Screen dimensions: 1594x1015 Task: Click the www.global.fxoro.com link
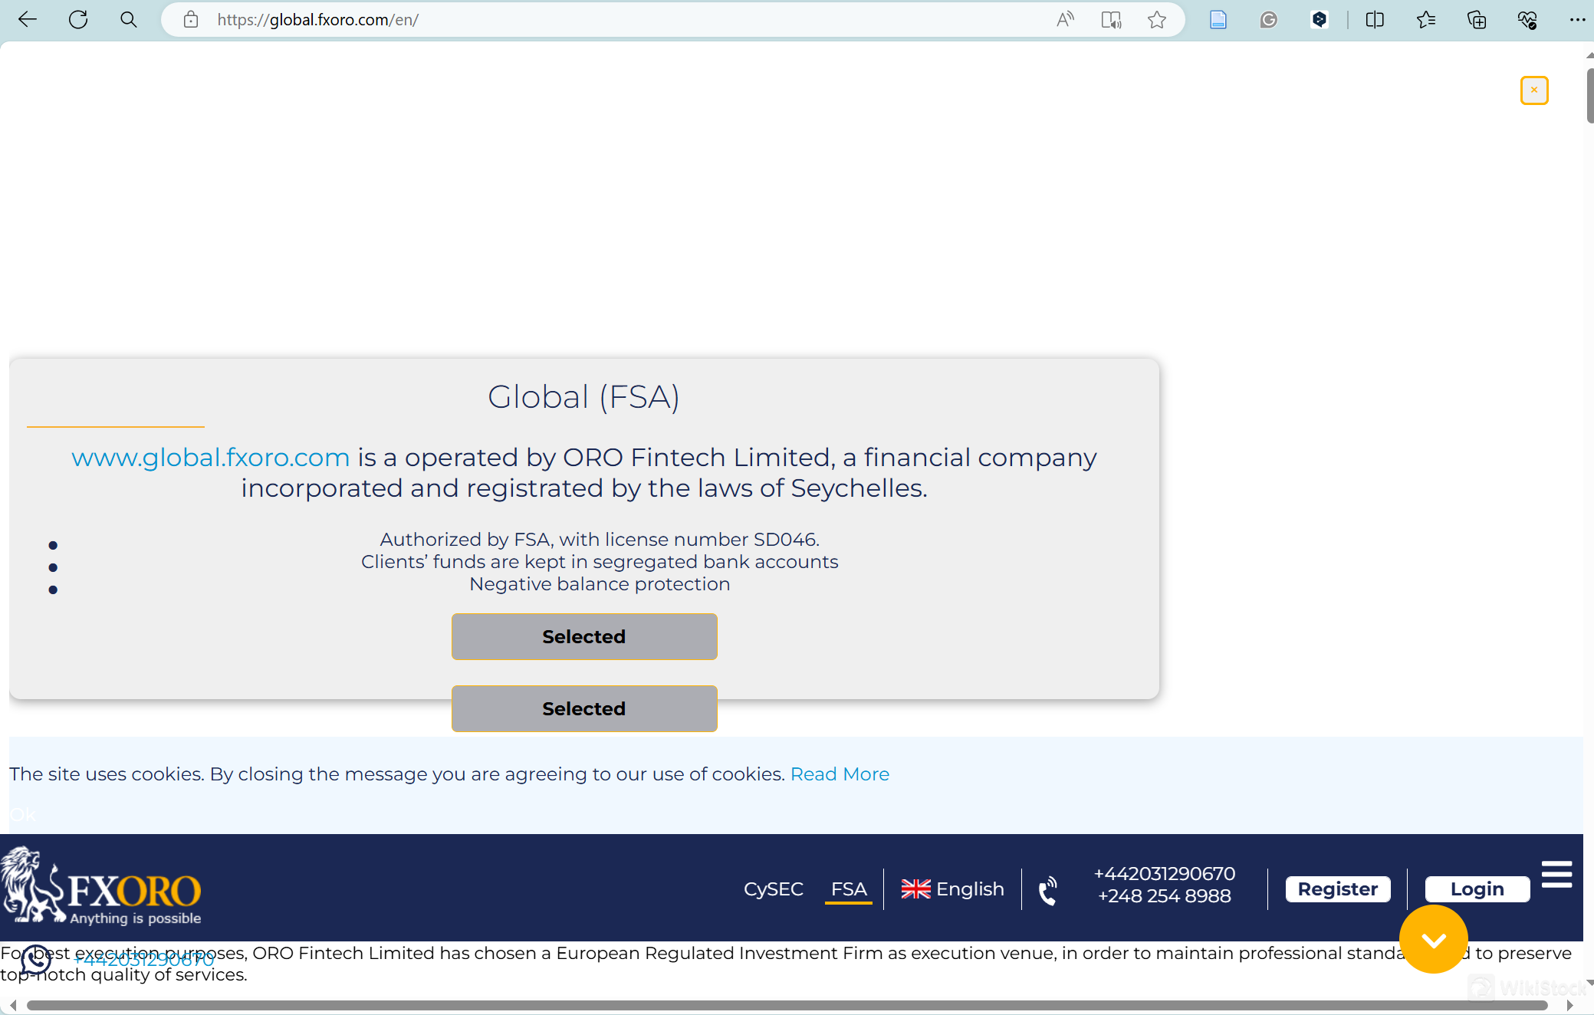point(210,458)
